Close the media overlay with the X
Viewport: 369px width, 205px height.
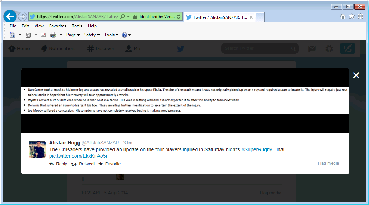356,75
